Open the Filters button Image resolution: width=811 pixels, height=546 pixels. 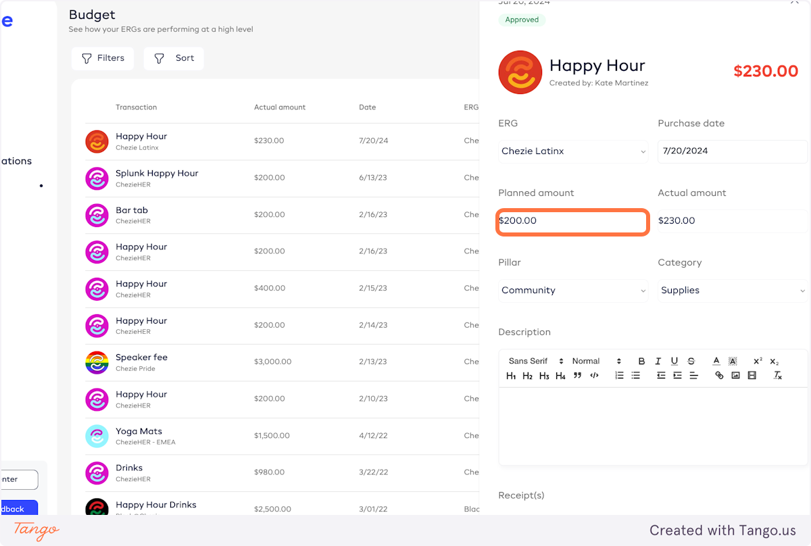click(x=103, y=58)
